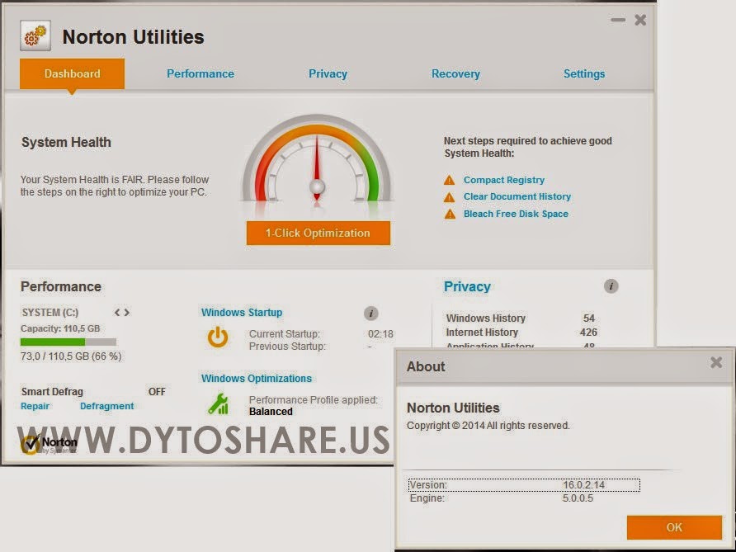
Task: Click the Repair link under Smart Defrag
Action: (35, 406)
